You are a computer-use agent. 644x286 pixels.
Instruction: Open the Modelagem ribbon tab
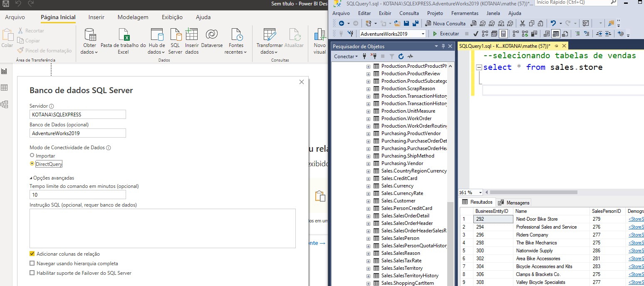[133, 17]
